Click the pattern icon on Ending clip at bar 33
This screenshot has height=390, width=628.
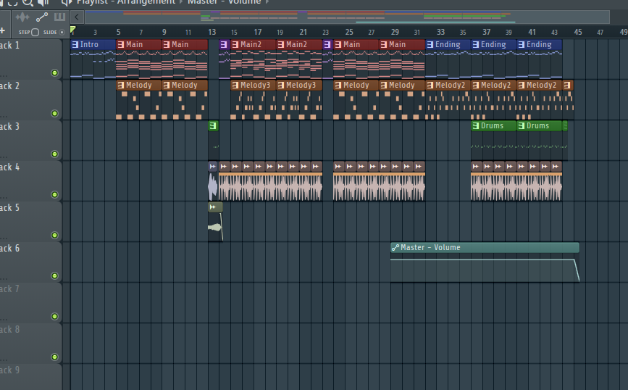click(430, 44)
